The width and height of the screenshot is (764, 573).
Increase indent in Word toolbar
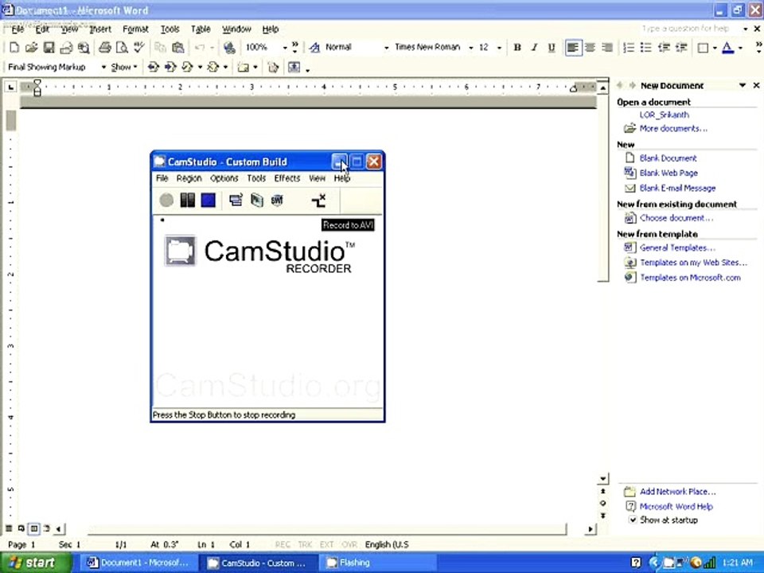pos(681,47)
